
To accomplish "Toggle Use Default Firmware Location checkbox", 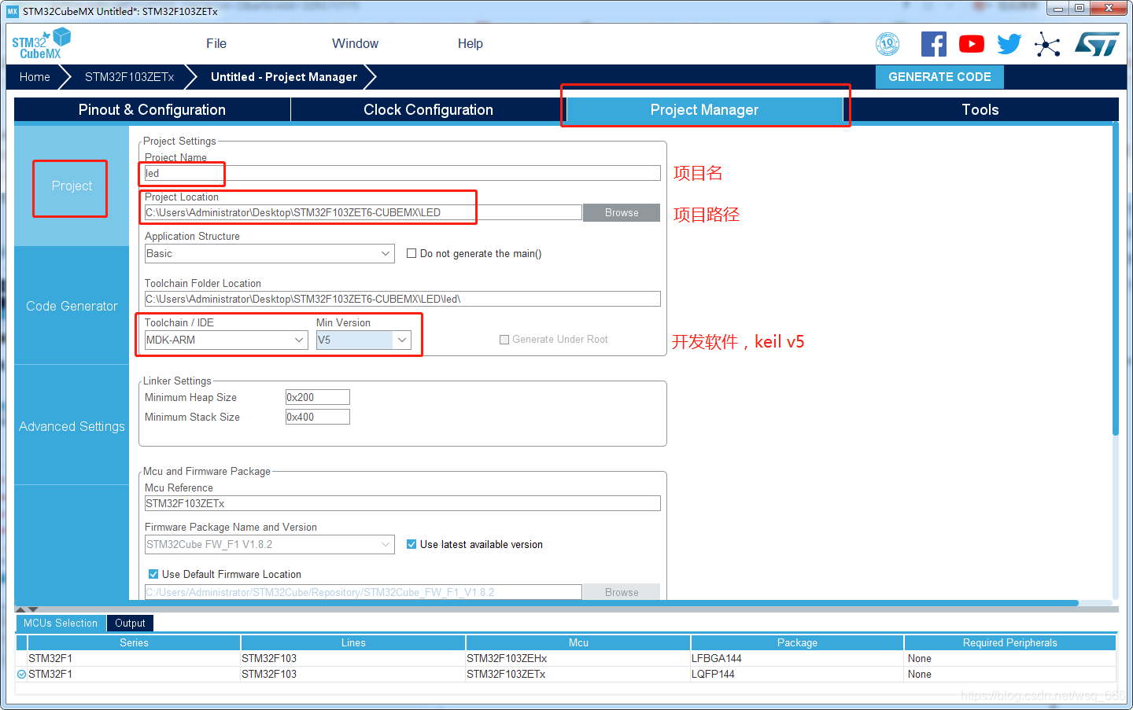I will click(153, 574).
